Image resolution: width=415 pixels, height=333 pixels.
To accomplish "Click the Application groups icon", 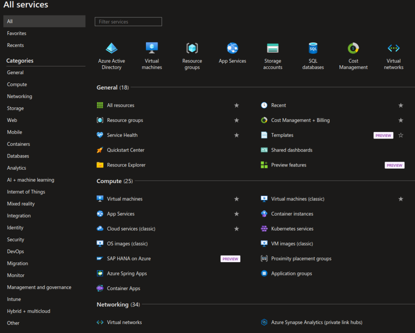I will [x=264, y=273].
